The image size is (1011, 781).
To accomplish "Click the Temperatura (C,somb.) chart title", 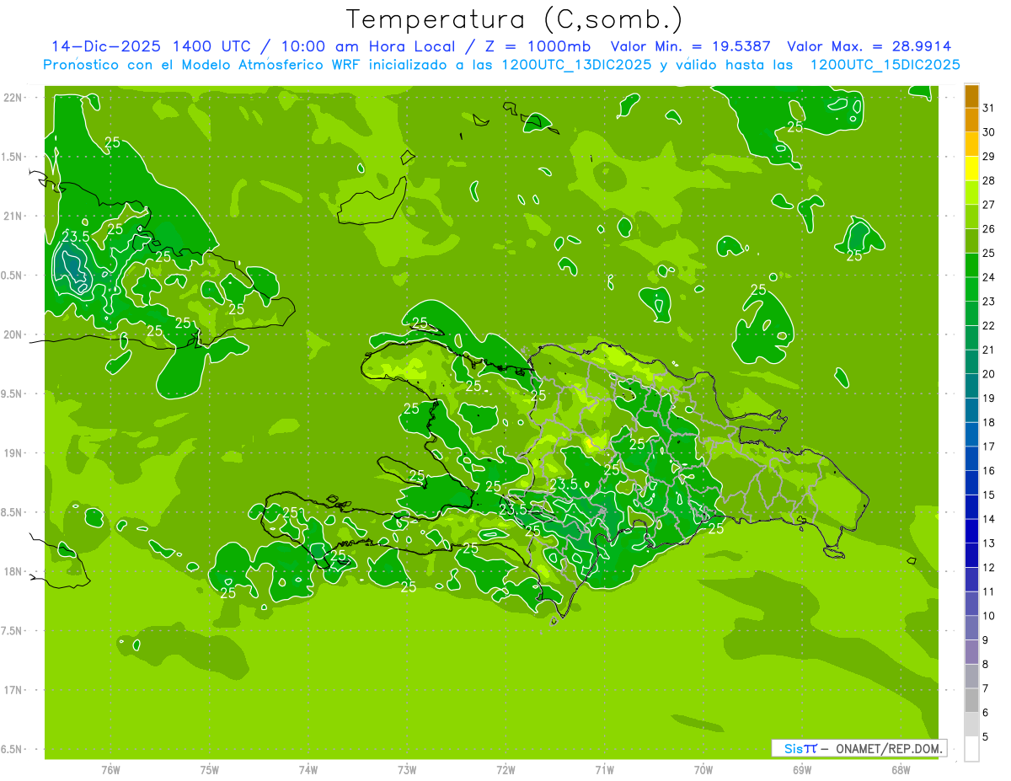I will click(x=515, y=19).
